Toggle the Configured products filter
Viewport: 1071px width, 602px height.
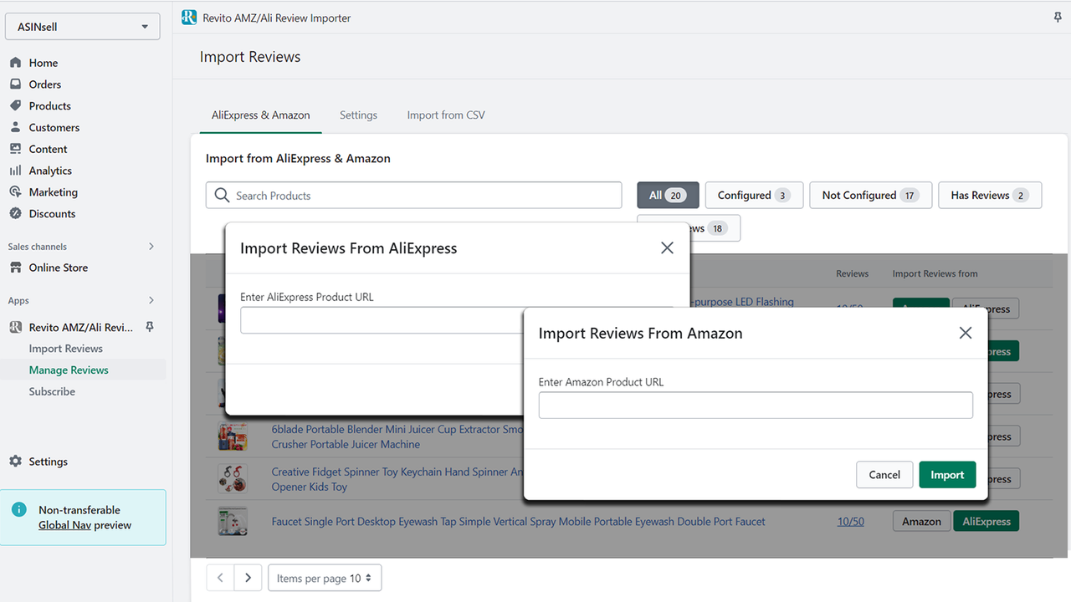(753, 195)
